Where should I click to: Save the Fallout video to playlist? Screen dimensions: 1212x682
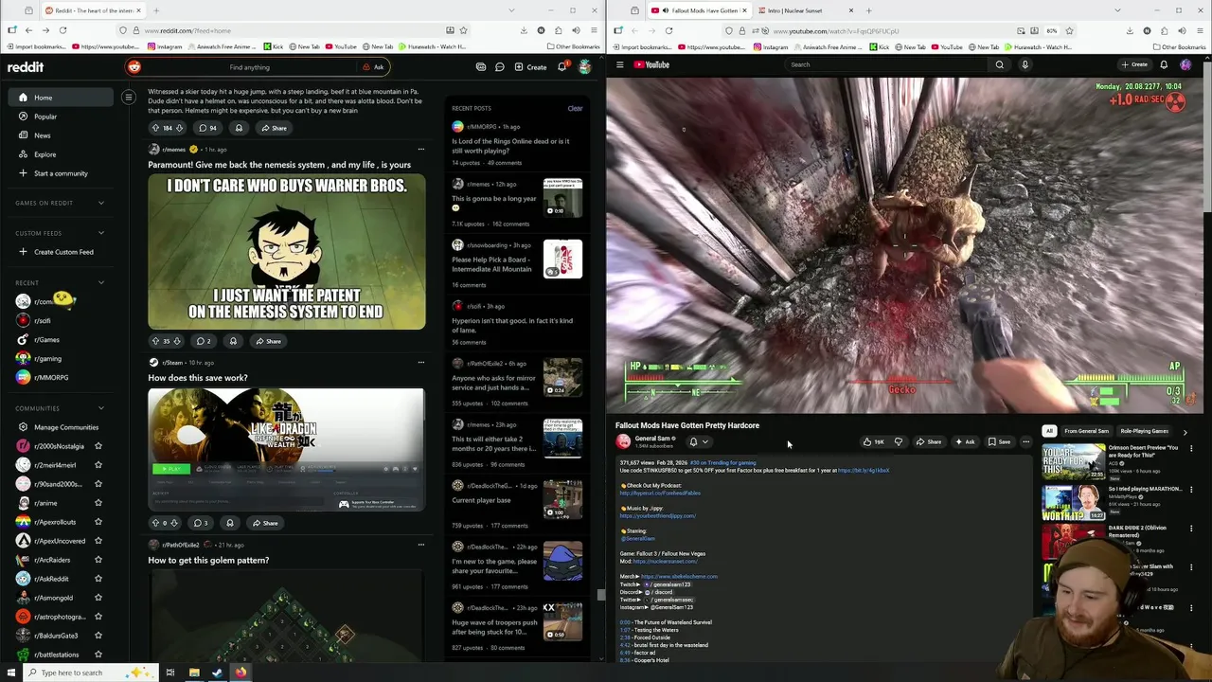[999, 441]
